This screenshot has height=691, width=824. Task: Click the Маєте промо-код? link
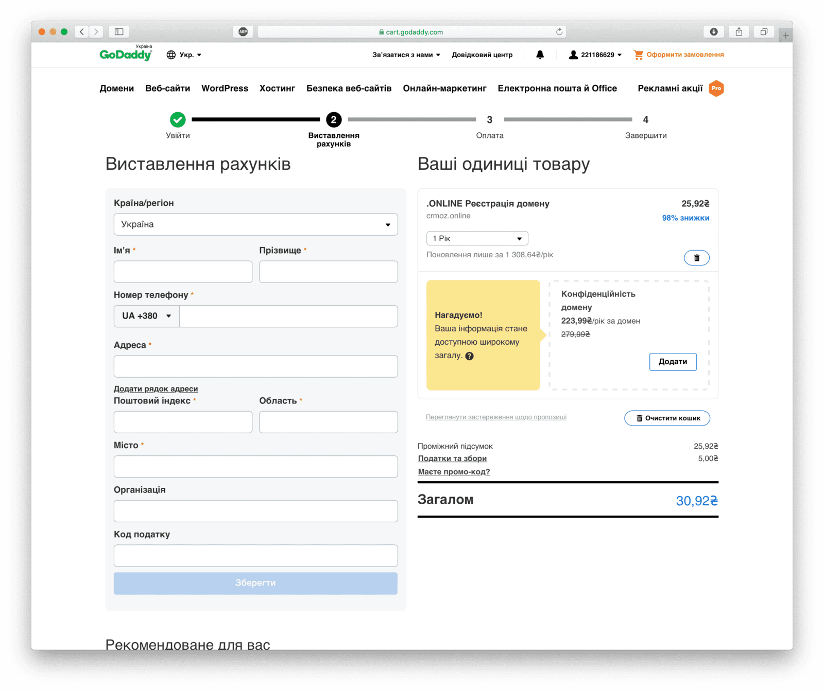click(x=454, y=472)
